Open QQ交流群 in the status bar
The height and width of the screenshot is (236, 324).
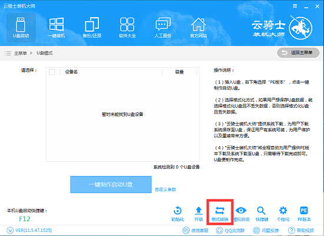(230, 231)
